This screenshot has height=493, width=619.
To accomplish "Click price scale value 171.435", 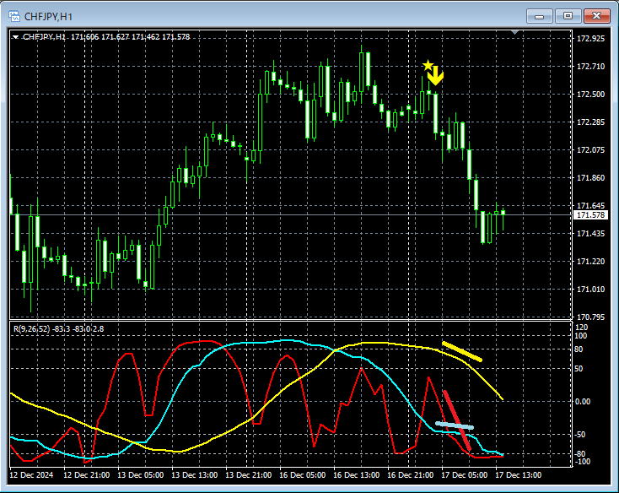I will point(590,234).
